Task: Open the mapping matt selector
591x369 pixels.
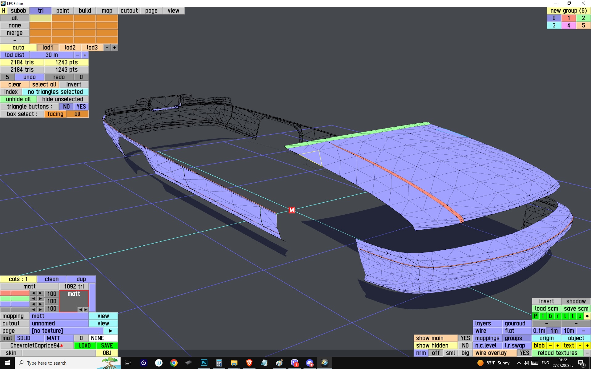Action: pyautogui.click(x=58, y=316)
